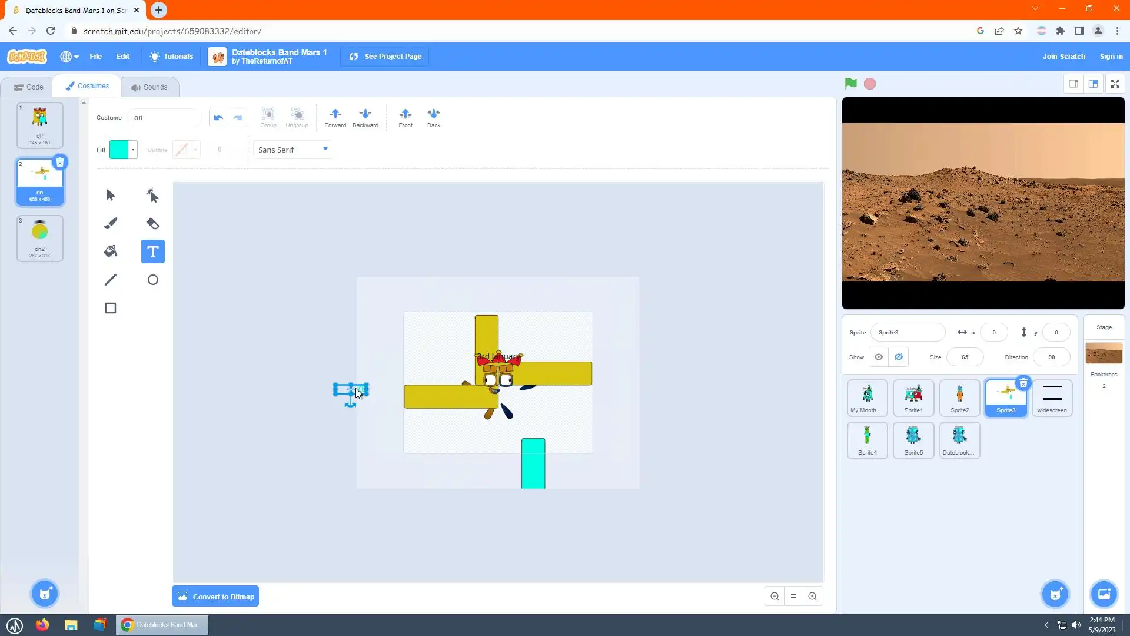This screenshot has width=1130, height=636.
Task: Toggle fullscreen stage mode
Action: click(1115, 84)
